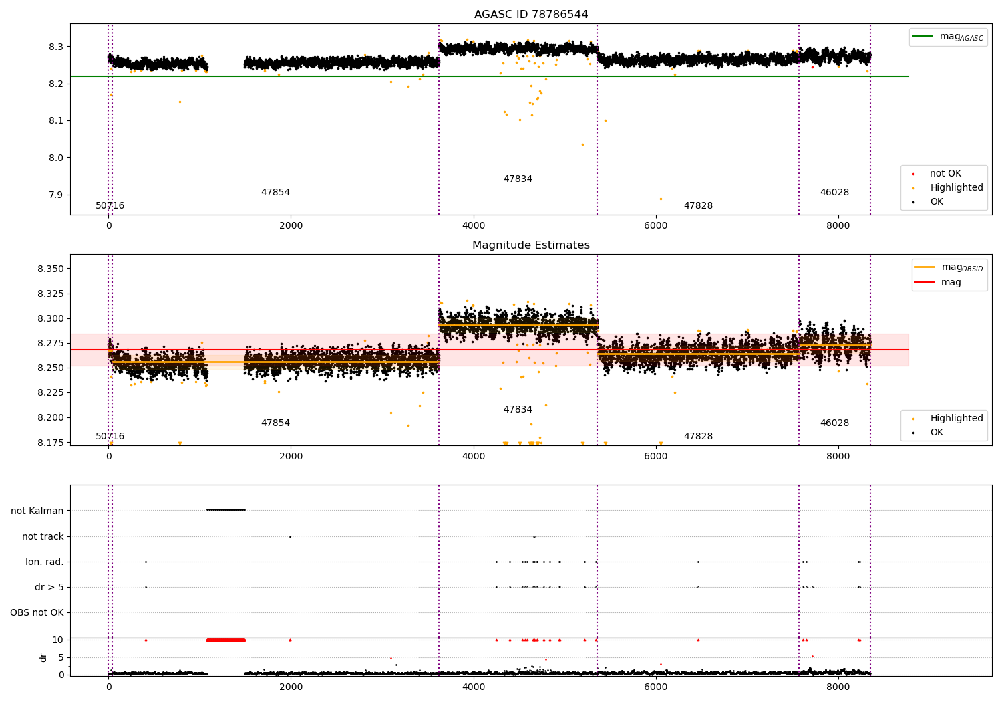1002x702 pixels.
Task: Click the red 'mag' legend entry
Action: (x=938, y=283)
